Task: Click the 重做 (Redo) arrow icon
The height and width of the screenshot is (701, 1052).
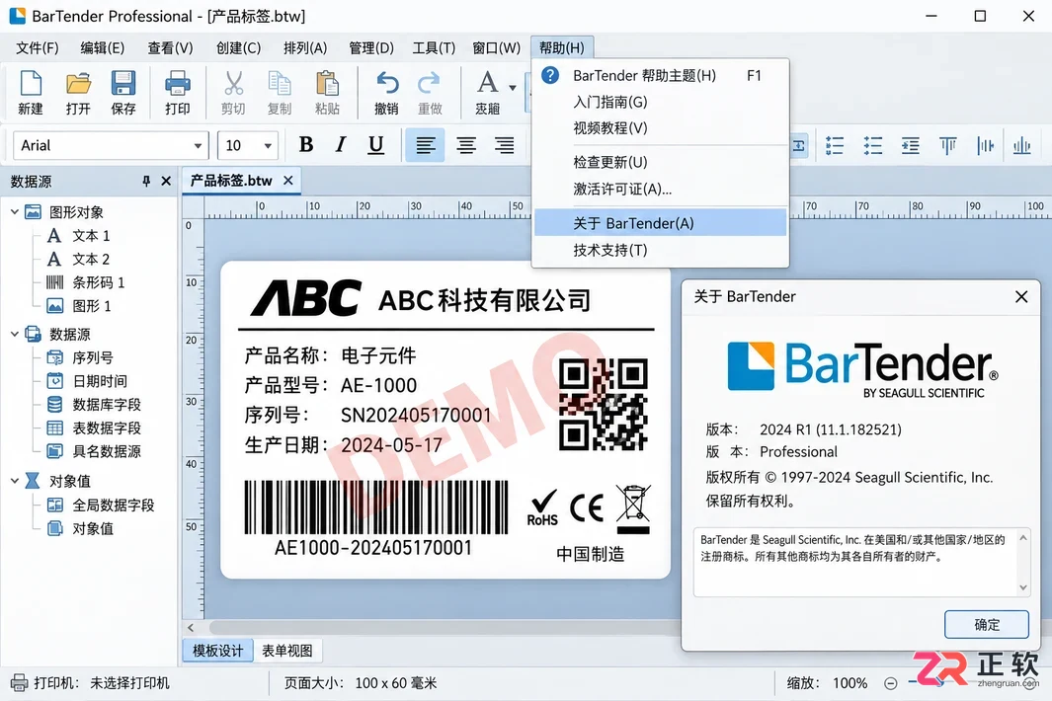Action: click(x=430, y=84)
